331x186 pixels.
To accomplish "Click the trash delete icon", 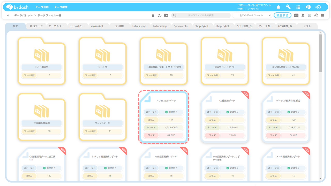I will pos(153,16).
